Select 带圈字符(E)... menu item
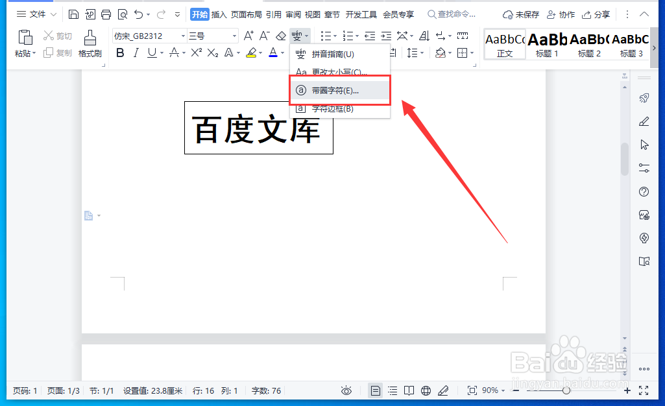 click(340, 90)
